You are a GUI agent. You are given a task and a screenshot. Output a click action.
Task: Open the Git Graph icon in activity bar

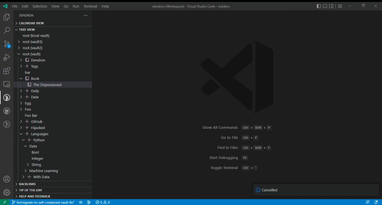[7, 124]
